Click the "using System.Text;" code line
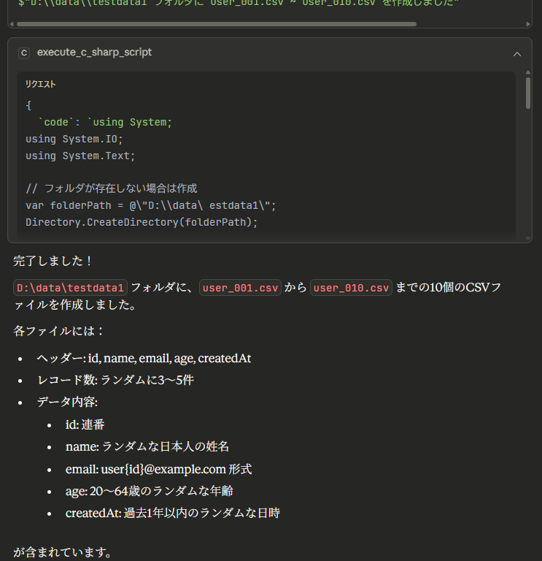Image resolution: width=542 pixels, height=561 pixels. (80, 156)
